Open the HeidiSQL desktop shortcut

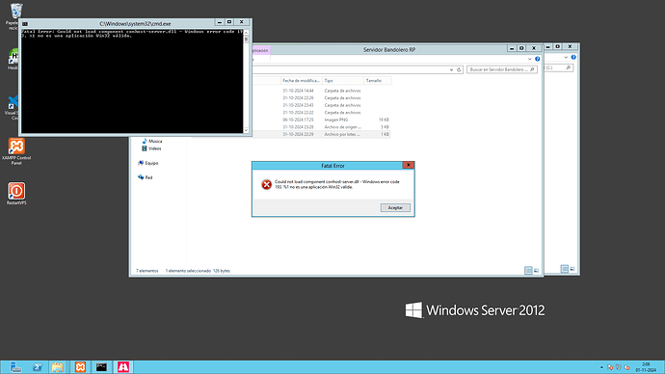point(14,60)
